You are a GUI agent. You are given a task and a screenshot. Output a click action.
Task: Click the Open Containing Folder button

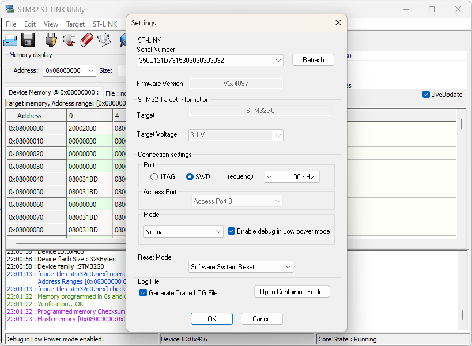292,292
